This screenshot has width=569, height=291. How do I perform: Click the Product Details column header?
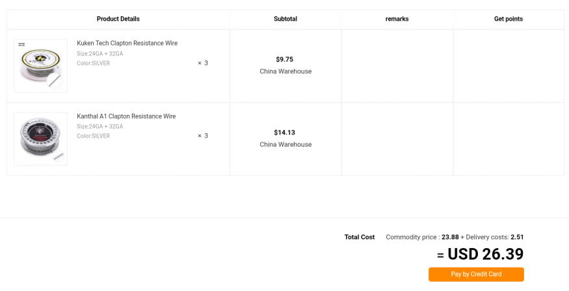118,19
